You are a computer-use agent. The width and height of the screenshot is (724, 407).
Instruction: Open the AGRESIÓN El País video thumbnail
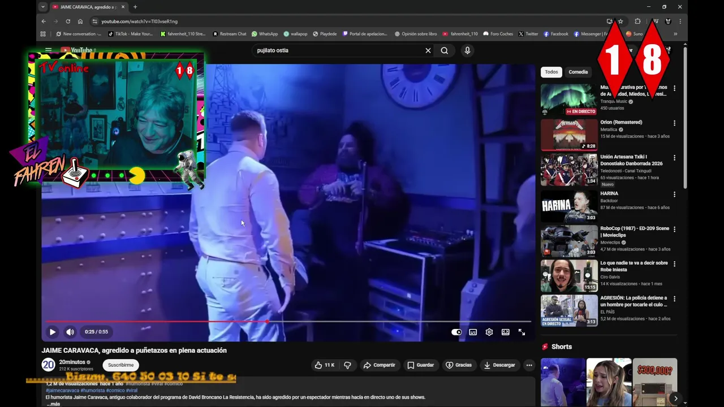pos(569,310)
